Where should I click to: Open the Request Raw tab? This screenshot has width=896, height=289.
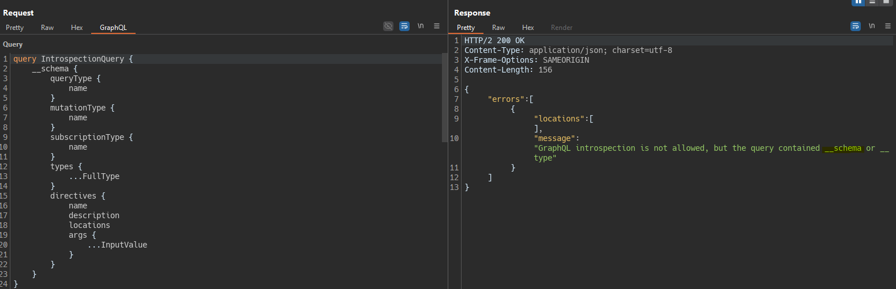pyautogui.click(x=47, y=28)
